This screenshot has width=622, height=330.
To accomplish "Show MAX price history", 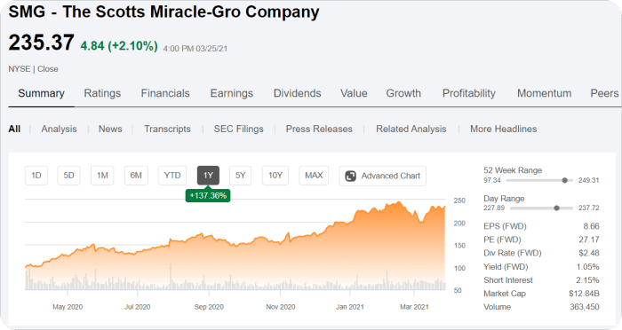I will [314, 176].
